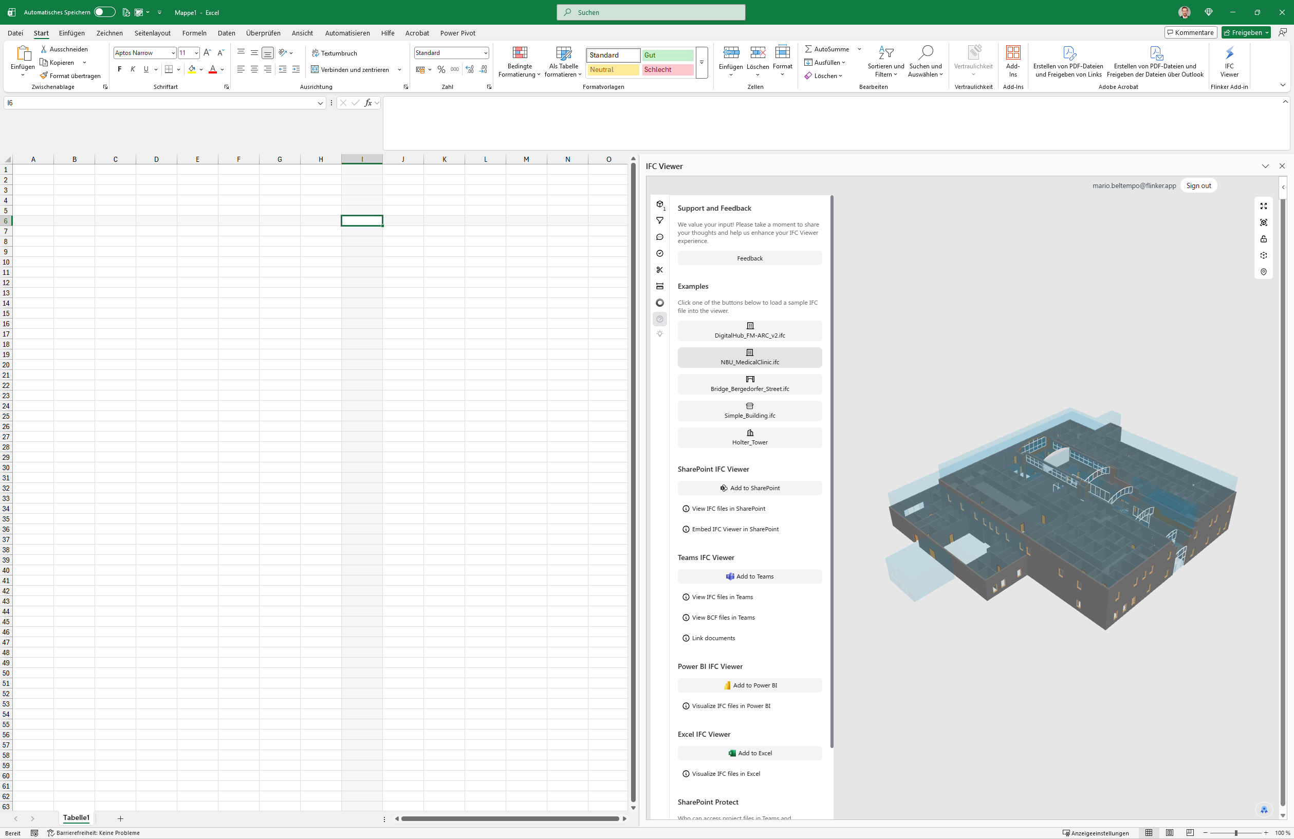Launch IFC Viewer from Flinker Add-in ribbon
Image resolution: width=1294 pixels, height=839 pixels.
(x=1229, y=61)
